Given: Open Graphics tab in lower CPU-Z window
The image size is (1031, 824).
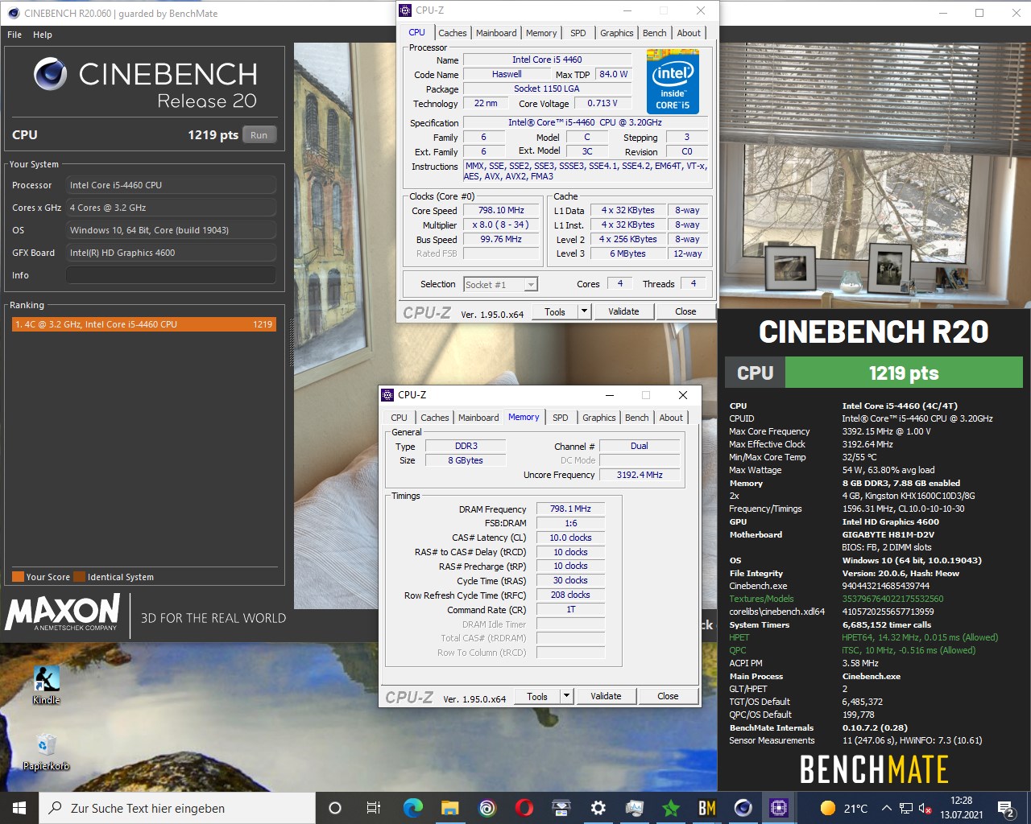Looking at the screenshot, I should coord(598,418).
